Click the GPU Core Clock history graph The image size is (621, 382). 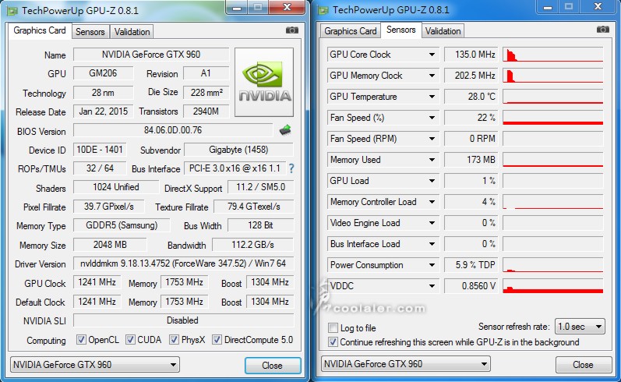coord(553,55)
